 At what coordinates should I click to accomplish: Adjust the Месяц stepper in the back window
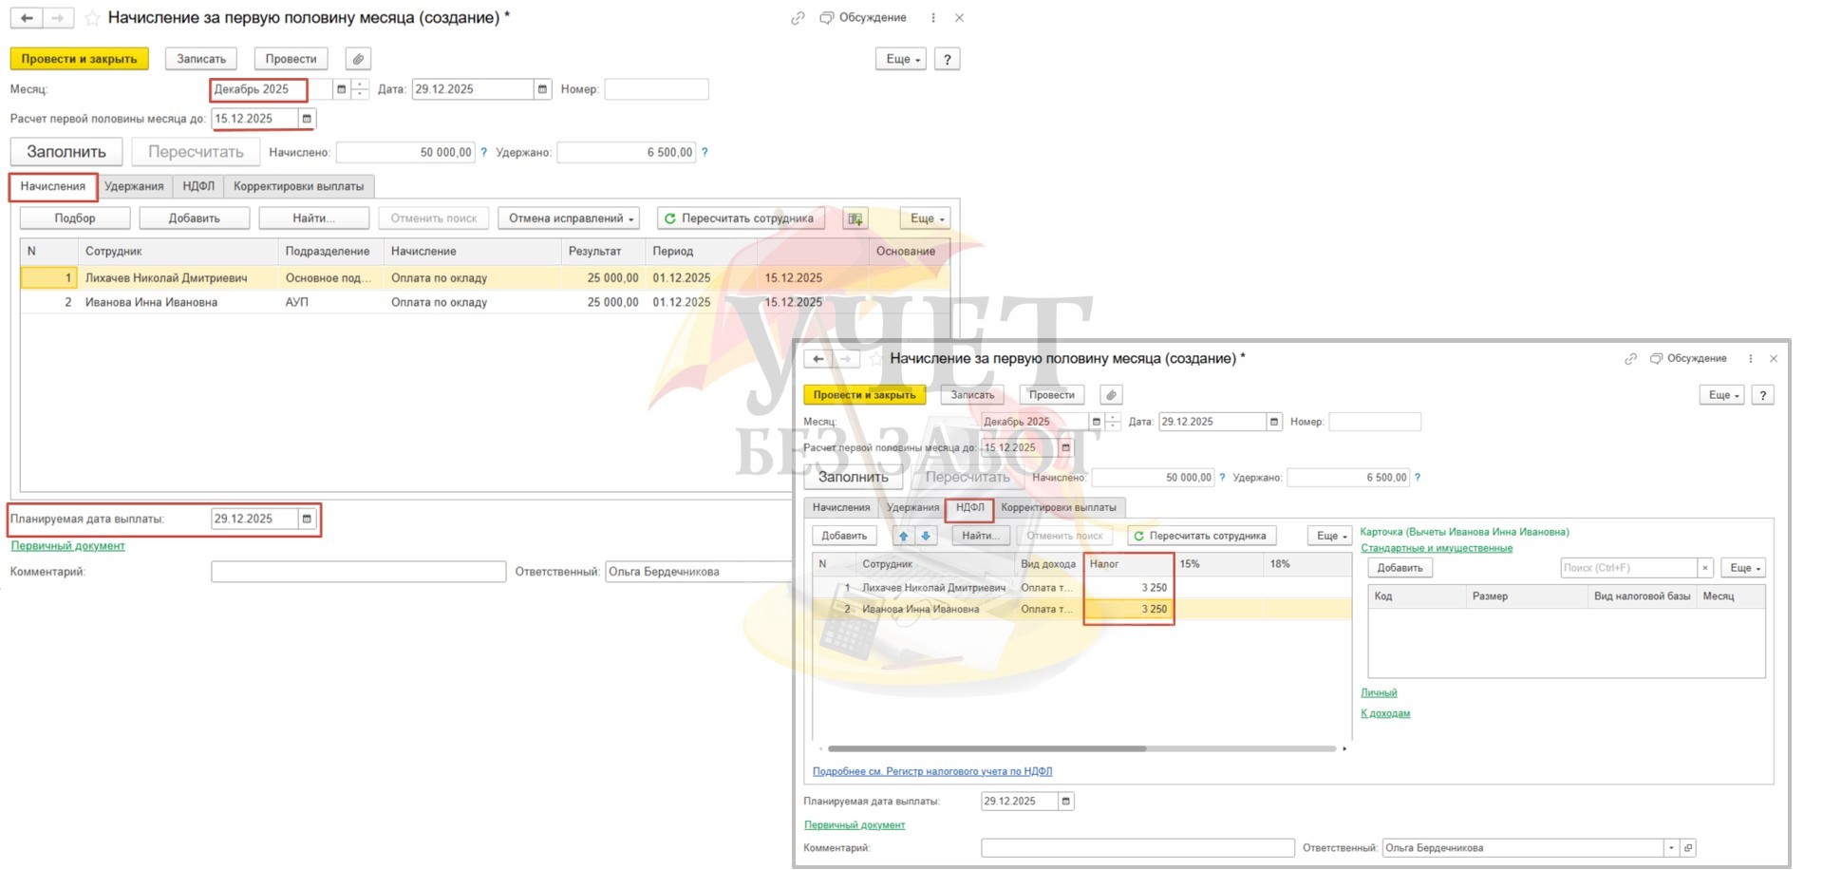tap(360, 89)
